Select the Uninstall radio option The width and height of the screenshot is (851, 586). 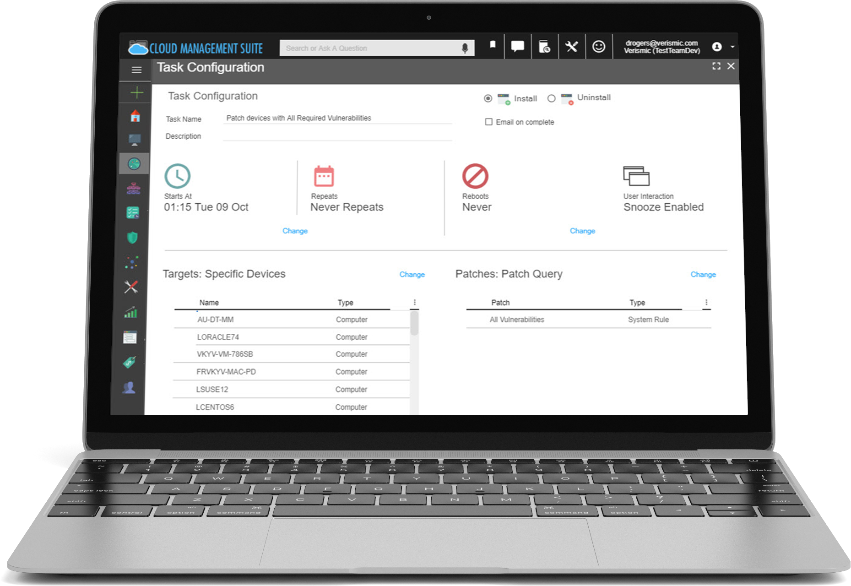551,98
